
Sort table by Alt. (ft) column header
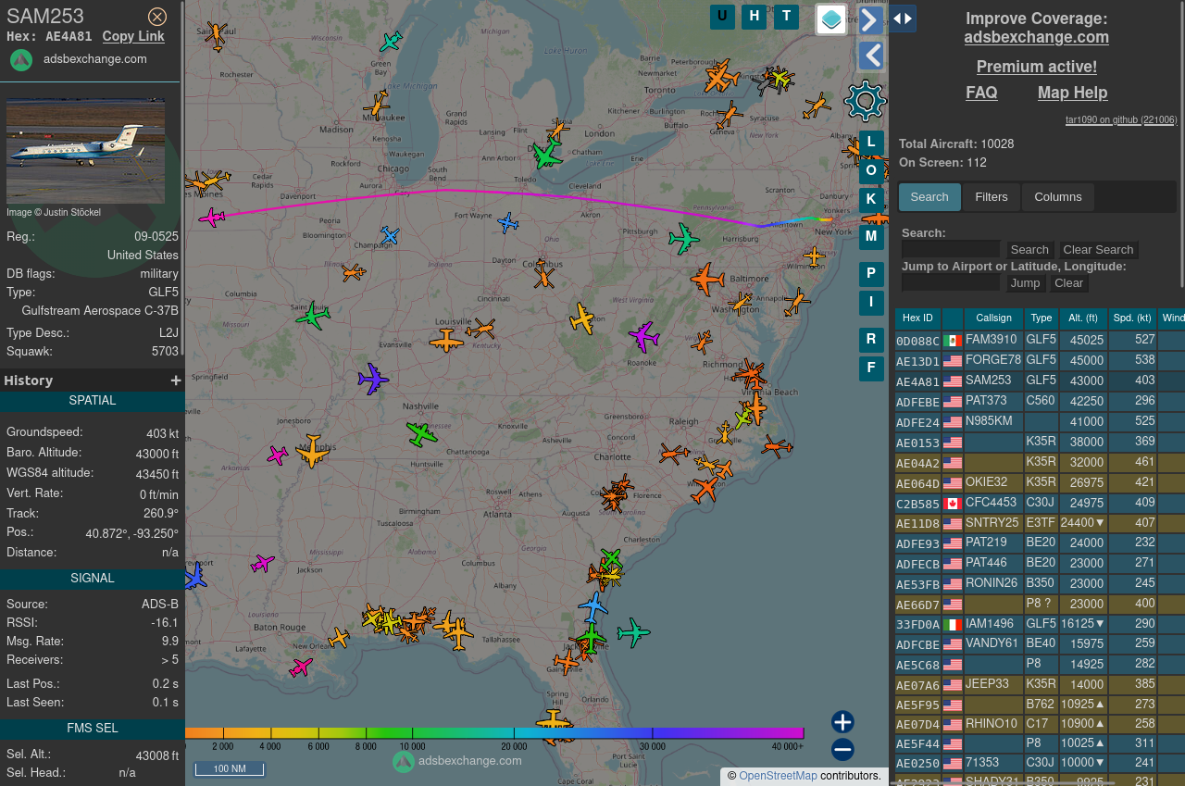[x=1082, y=318]
